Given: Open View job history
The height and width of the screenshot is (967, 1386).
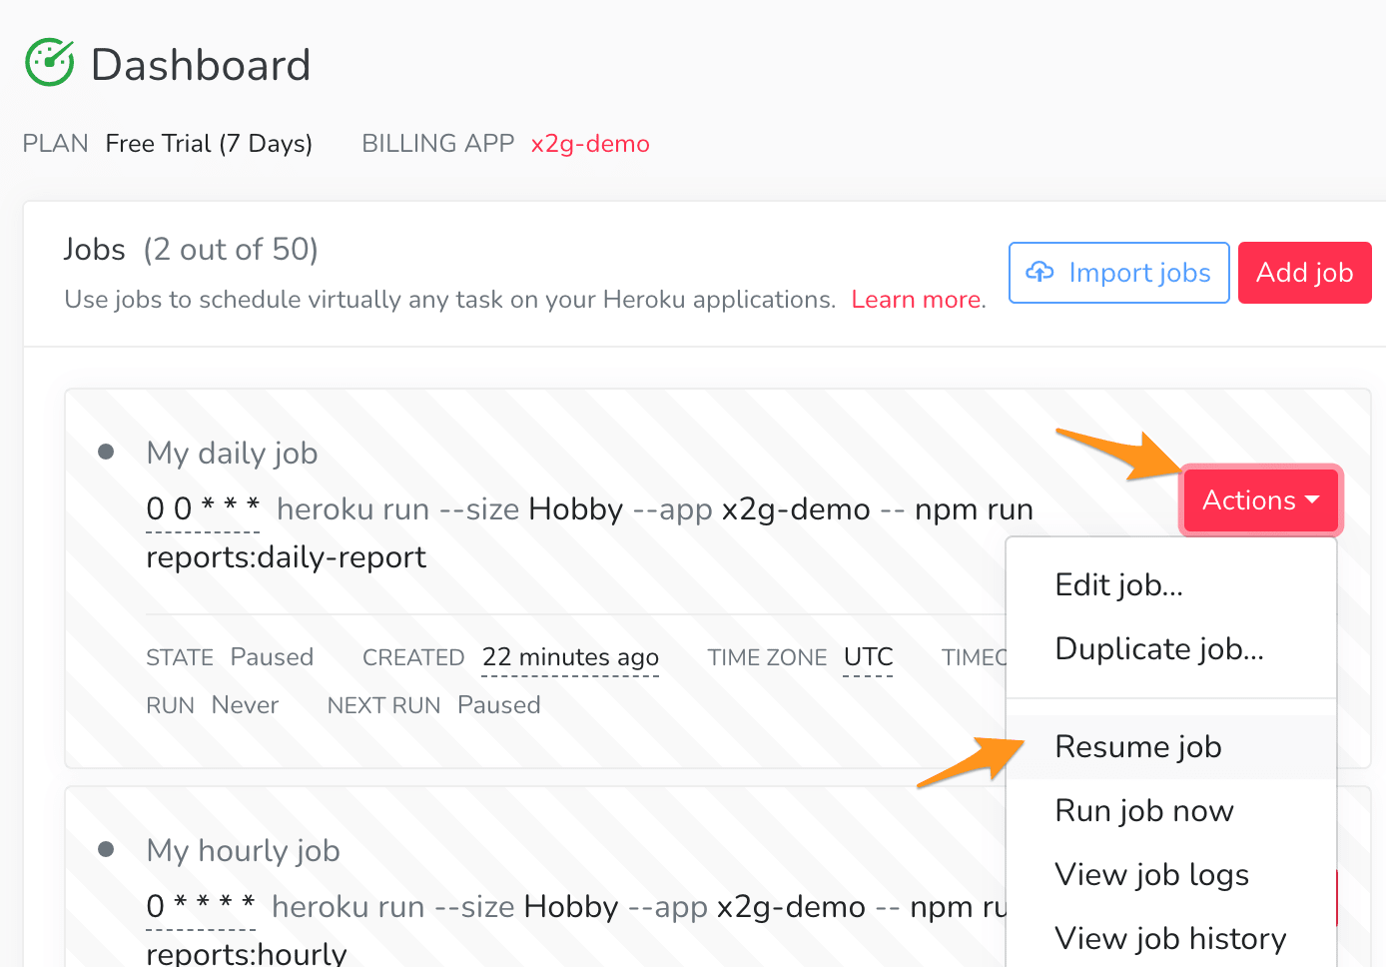Looking at the screenshot, I should tap(1171, 938).
